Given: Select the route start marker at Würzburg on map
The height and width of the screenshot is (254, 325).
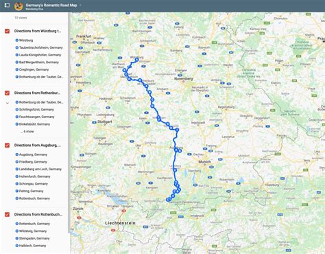Looking at the screenshot, I should coord(136,60).
